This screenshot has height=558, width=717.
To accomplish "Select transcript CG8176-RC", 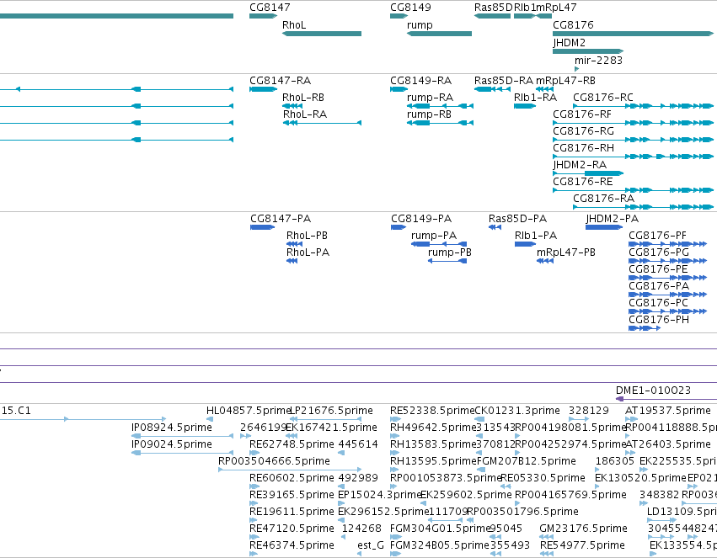I will 602,98.
